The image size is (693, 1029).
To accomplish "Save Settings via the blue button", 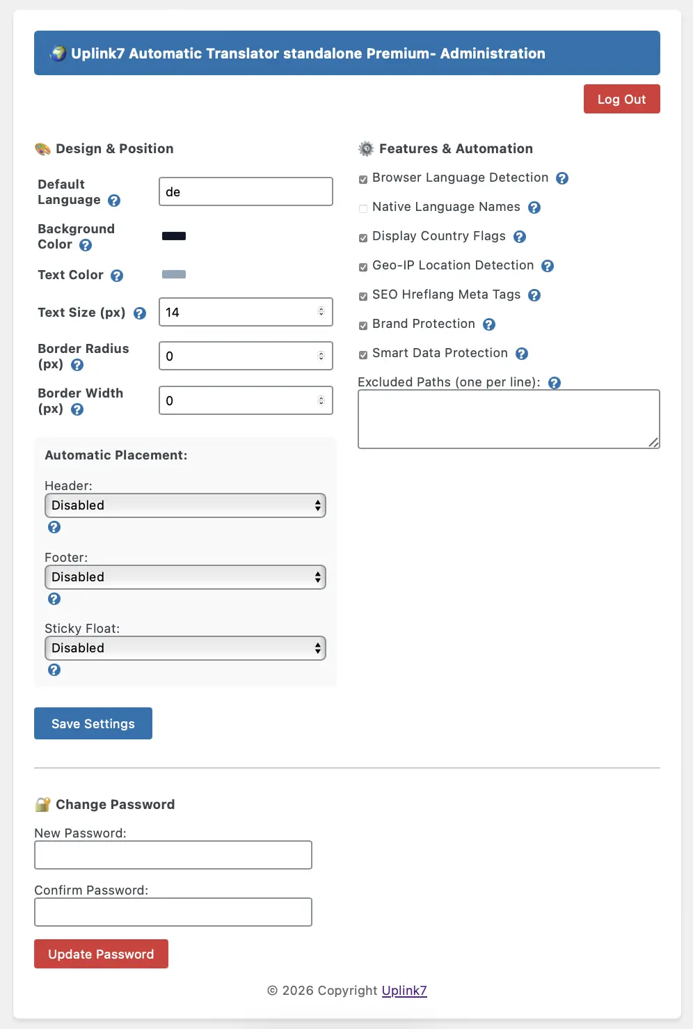I will click(x=93, y=723).
